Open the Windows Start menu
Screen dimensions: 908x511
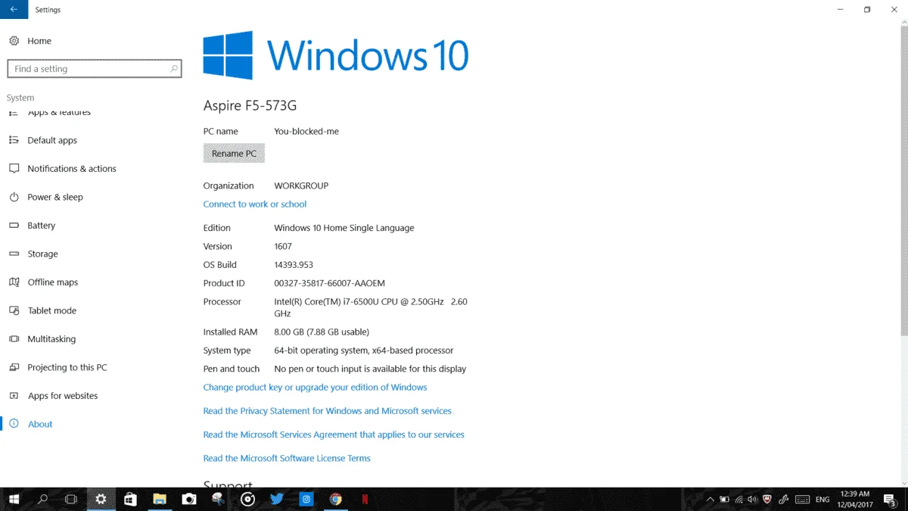(14, 499)
